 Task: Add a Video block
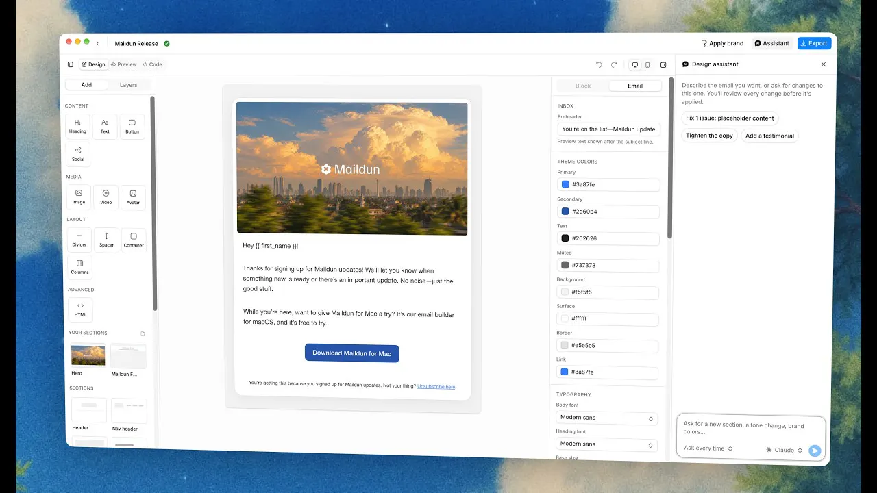pyautogui.click(x=106, y=197)
